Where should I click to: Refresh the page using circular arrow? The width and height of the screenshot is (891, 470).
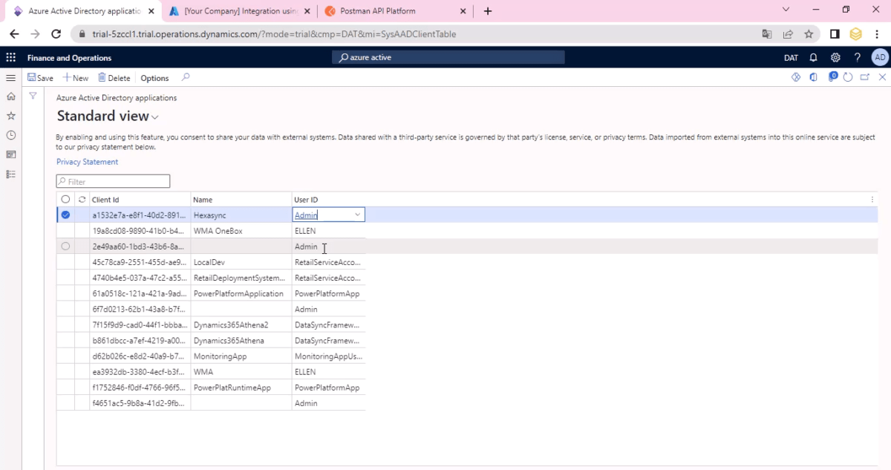pos(848,77)
